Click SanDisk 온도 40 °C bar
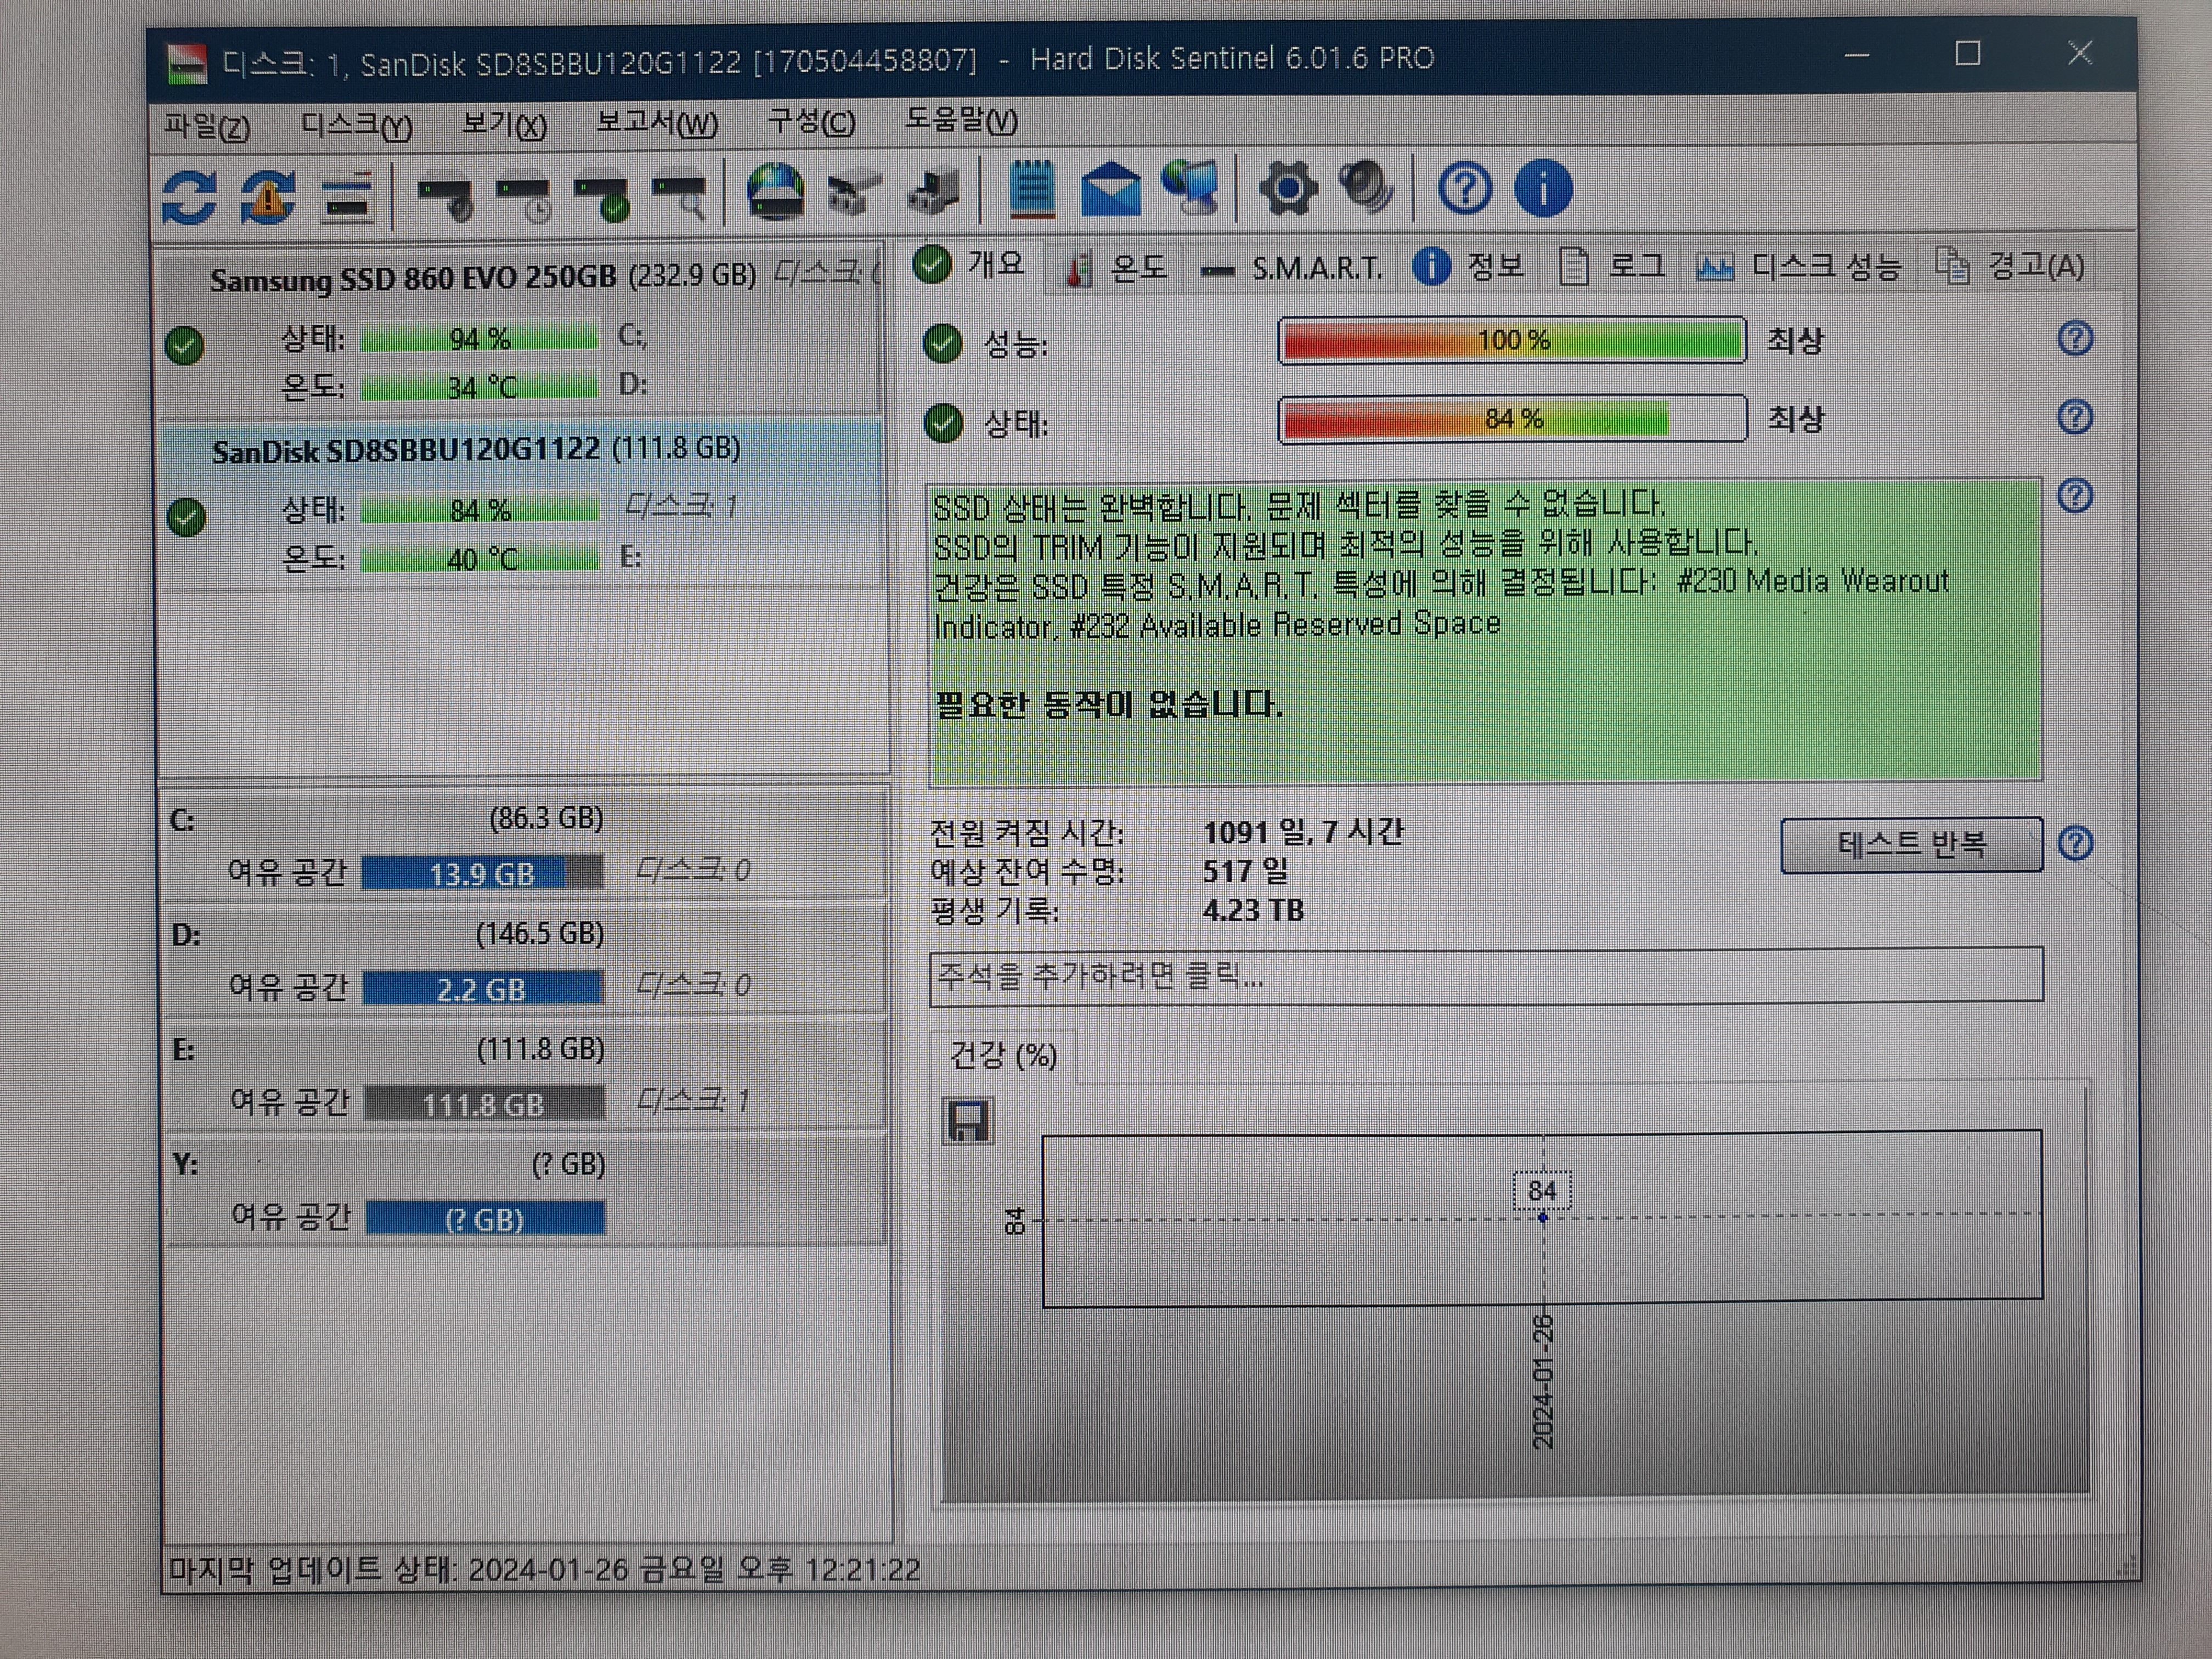Viewport: 2212px width, 1659px height. pos(479,558)
